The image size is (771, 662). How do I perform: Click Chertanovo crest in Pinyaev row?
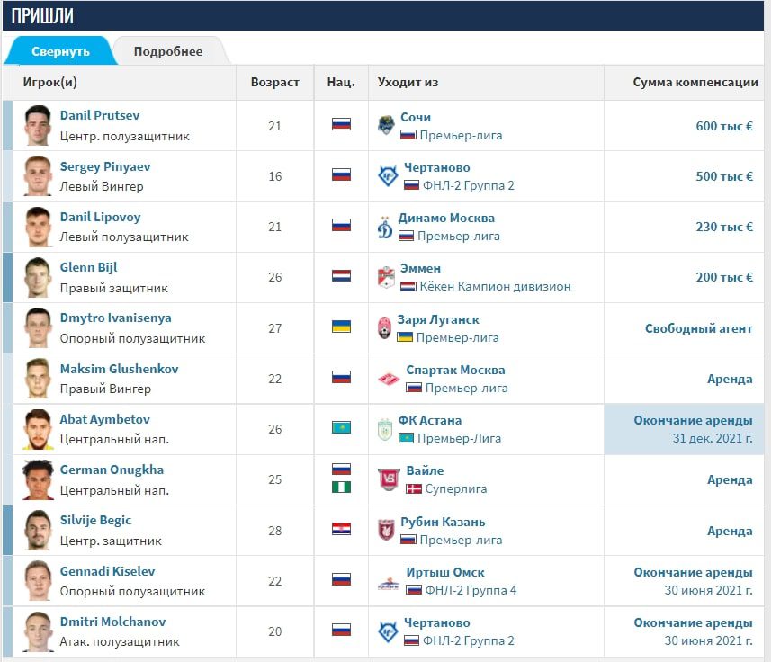(388, 176)
